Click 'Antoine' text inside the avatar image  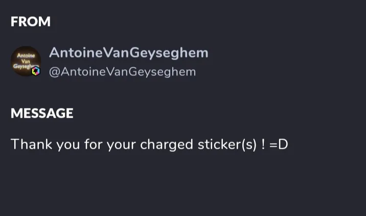23,55
